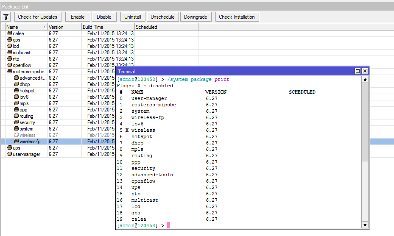This screenshot has height=236, width=394.
Task: Select the openflow package name
Action: (x=22, y=65)
